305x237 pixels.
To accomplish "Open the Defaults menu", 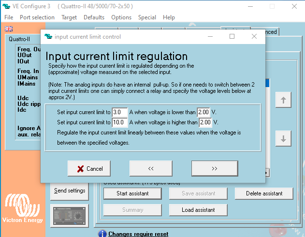I will (94, 17).
